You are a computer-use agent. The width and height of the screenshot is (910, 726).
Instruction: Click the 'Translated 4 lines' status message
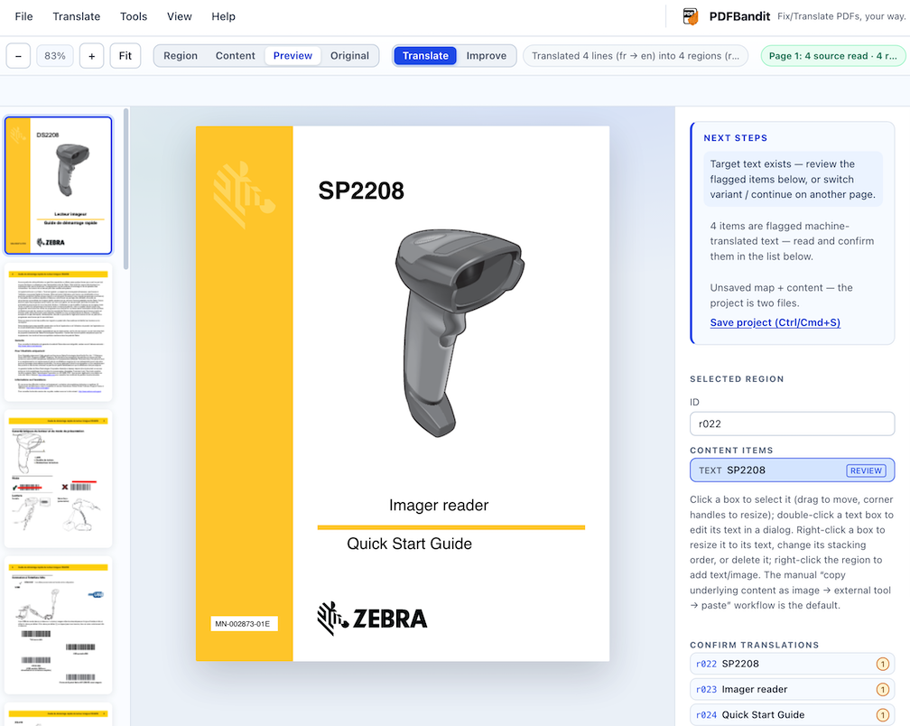636,56
